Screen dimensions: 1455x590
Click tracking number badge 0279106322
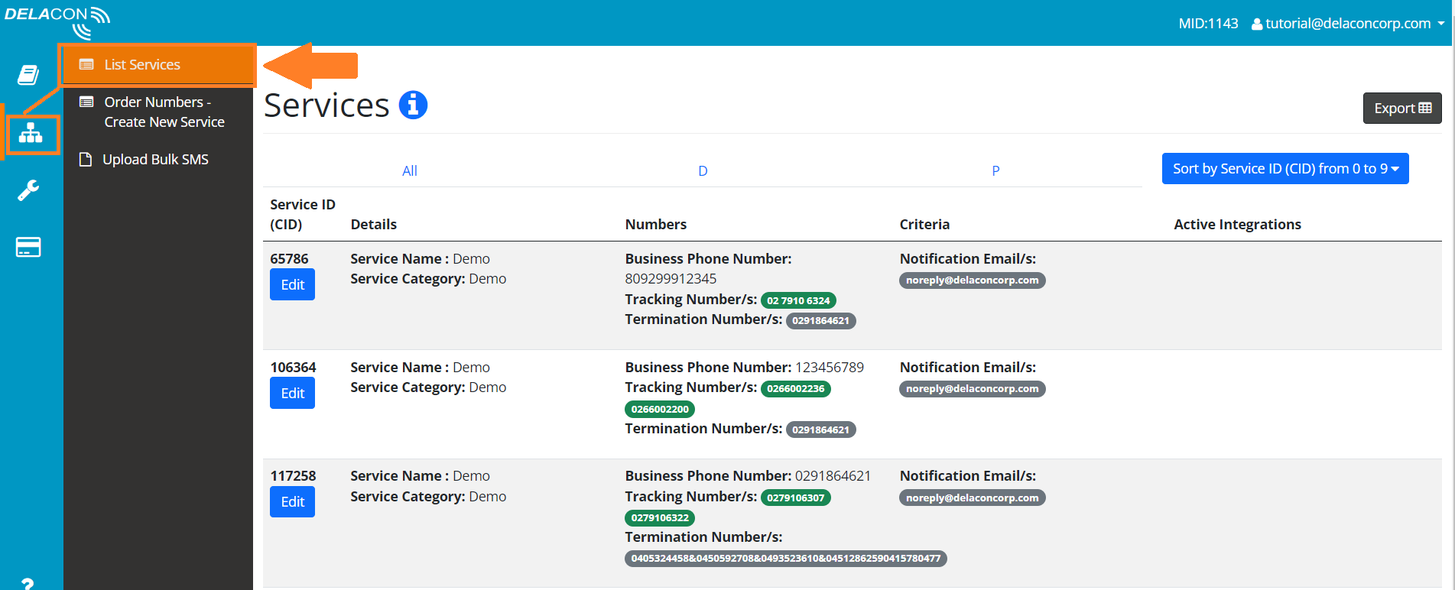pyautogui.click(x=660, y=517)
